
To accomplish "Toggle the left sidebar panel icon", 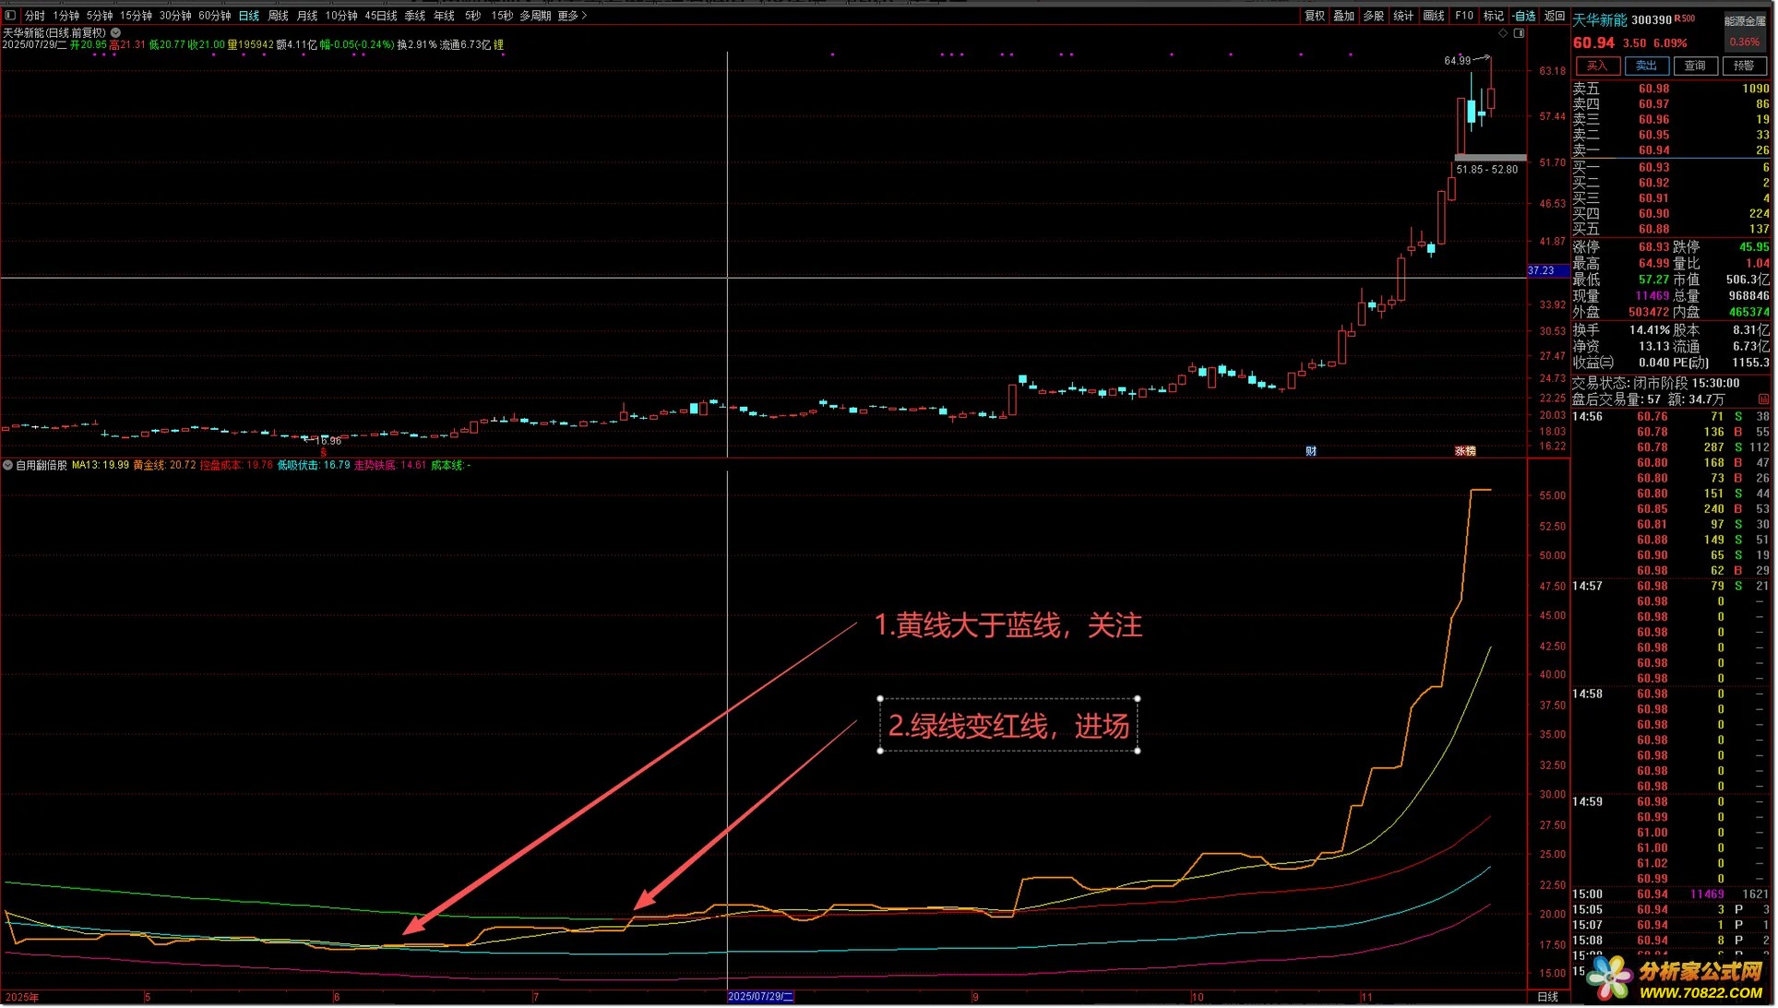I will 10,16.
